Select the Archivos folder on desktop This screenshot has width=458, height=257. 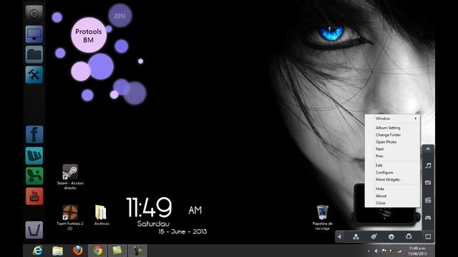pyautogui.click(x=102, y=215)
